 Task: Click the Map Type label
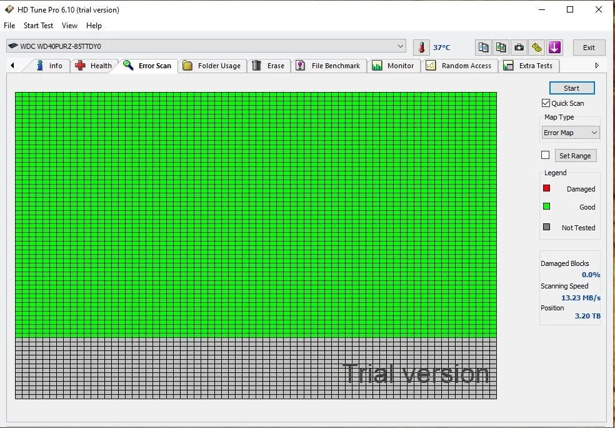pyautogui.click(x=559, y=117)
